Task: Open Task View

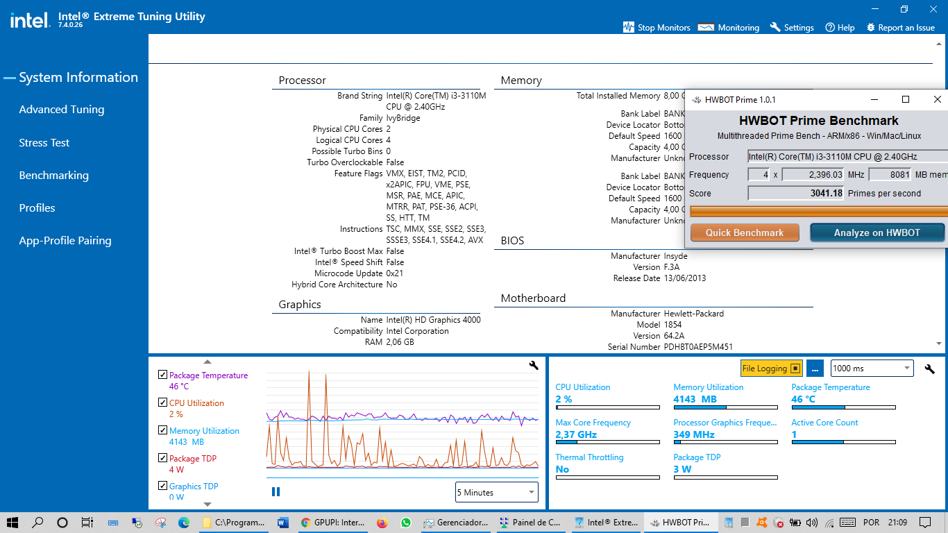Action: (87, 523)
